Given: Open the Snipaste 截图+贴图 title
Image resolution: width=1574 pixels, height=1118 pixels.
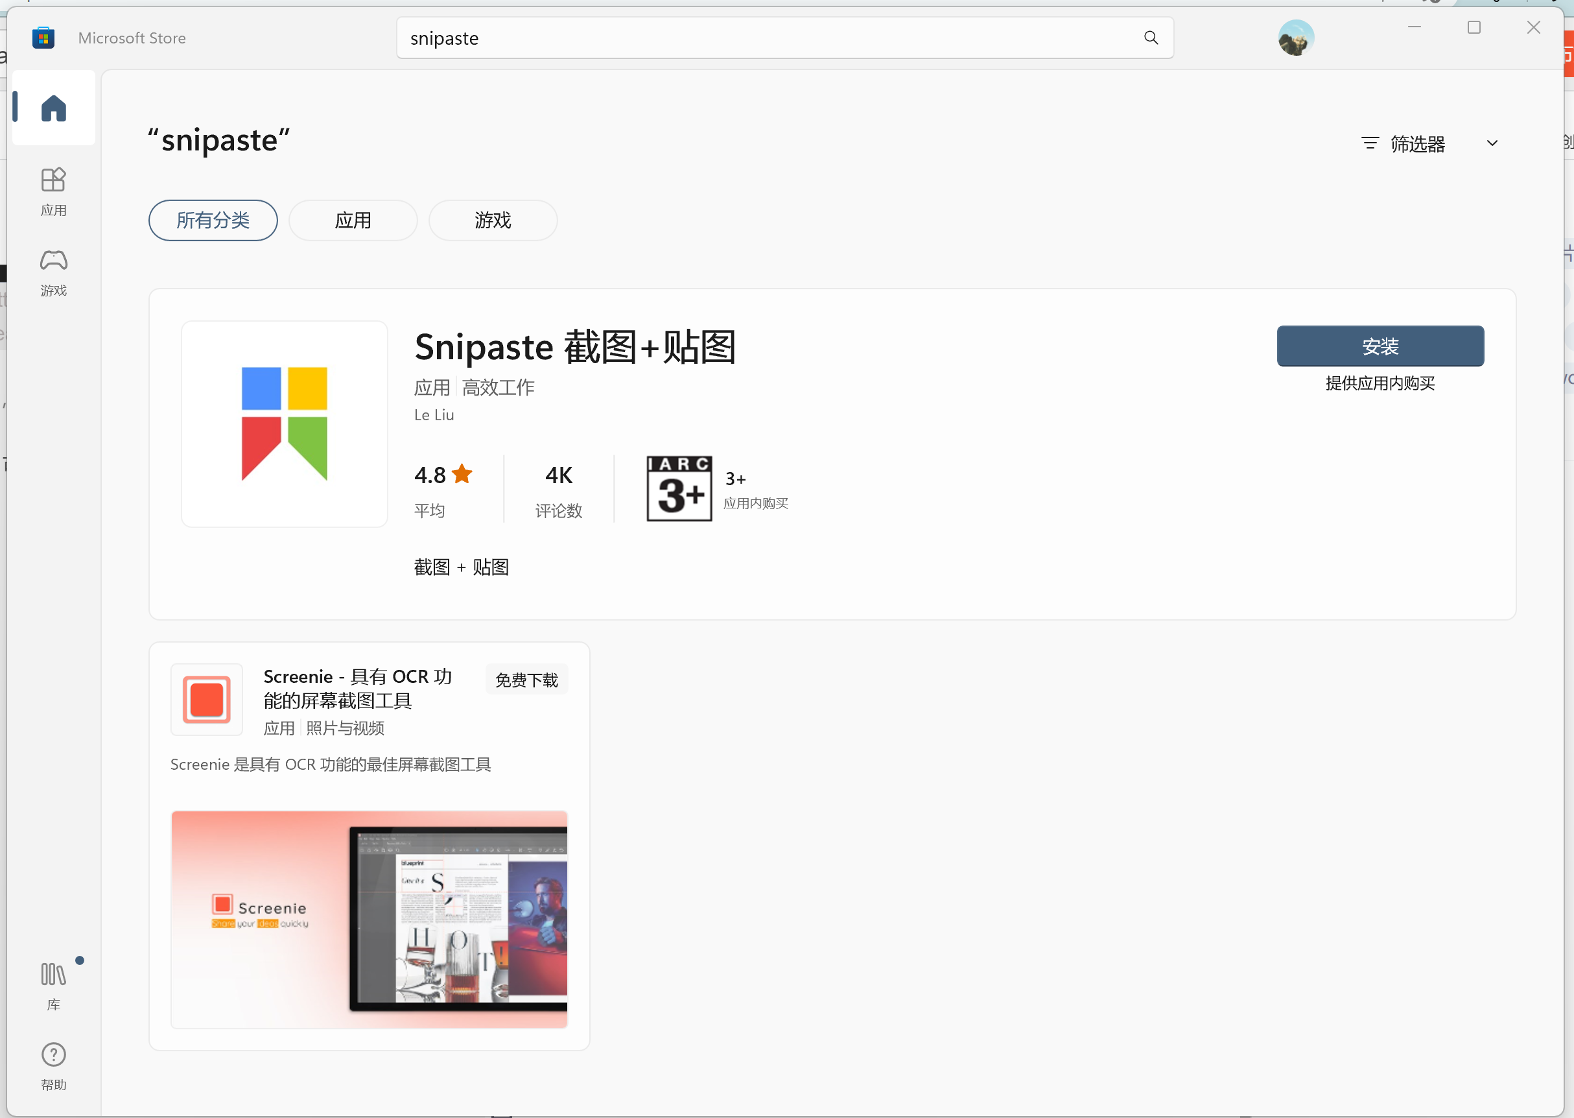Looking at the screenshot, I should [576, 347].
